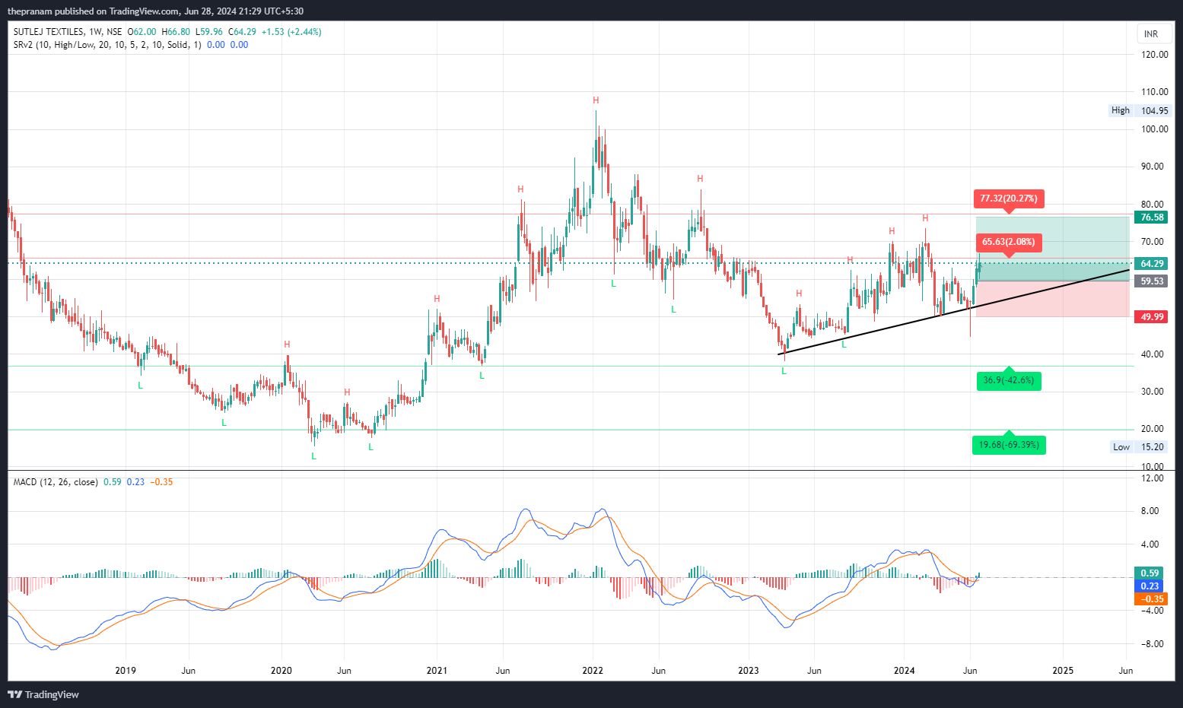
Task: Click the High 104.95 price marker
Action: tap(1140, 110)
